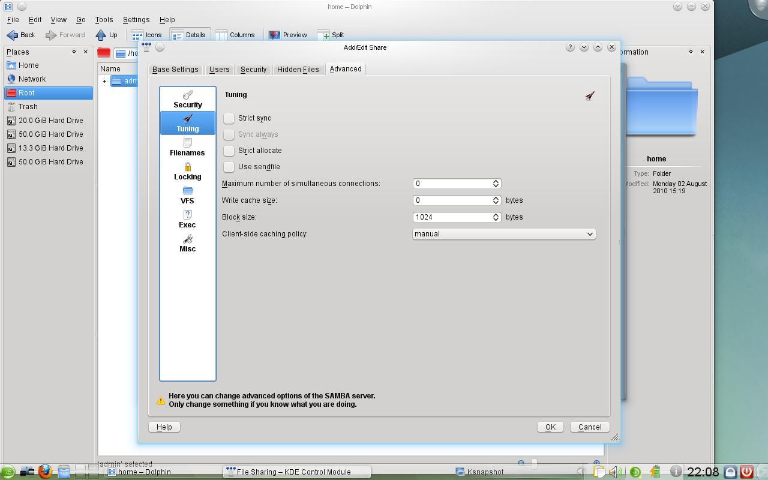Image resolution: width=768 pixels, height=480 pixels.
Task: Switch Dolphin to Columns view mode
Action: point(235,35)
